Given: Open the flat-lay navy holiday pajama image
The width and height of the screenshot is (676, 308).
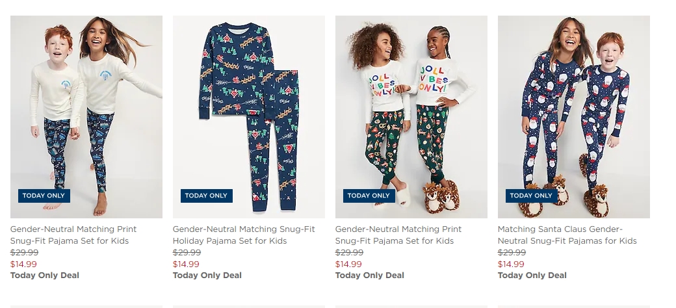Looking at the screenshot, I should (249, 117).
